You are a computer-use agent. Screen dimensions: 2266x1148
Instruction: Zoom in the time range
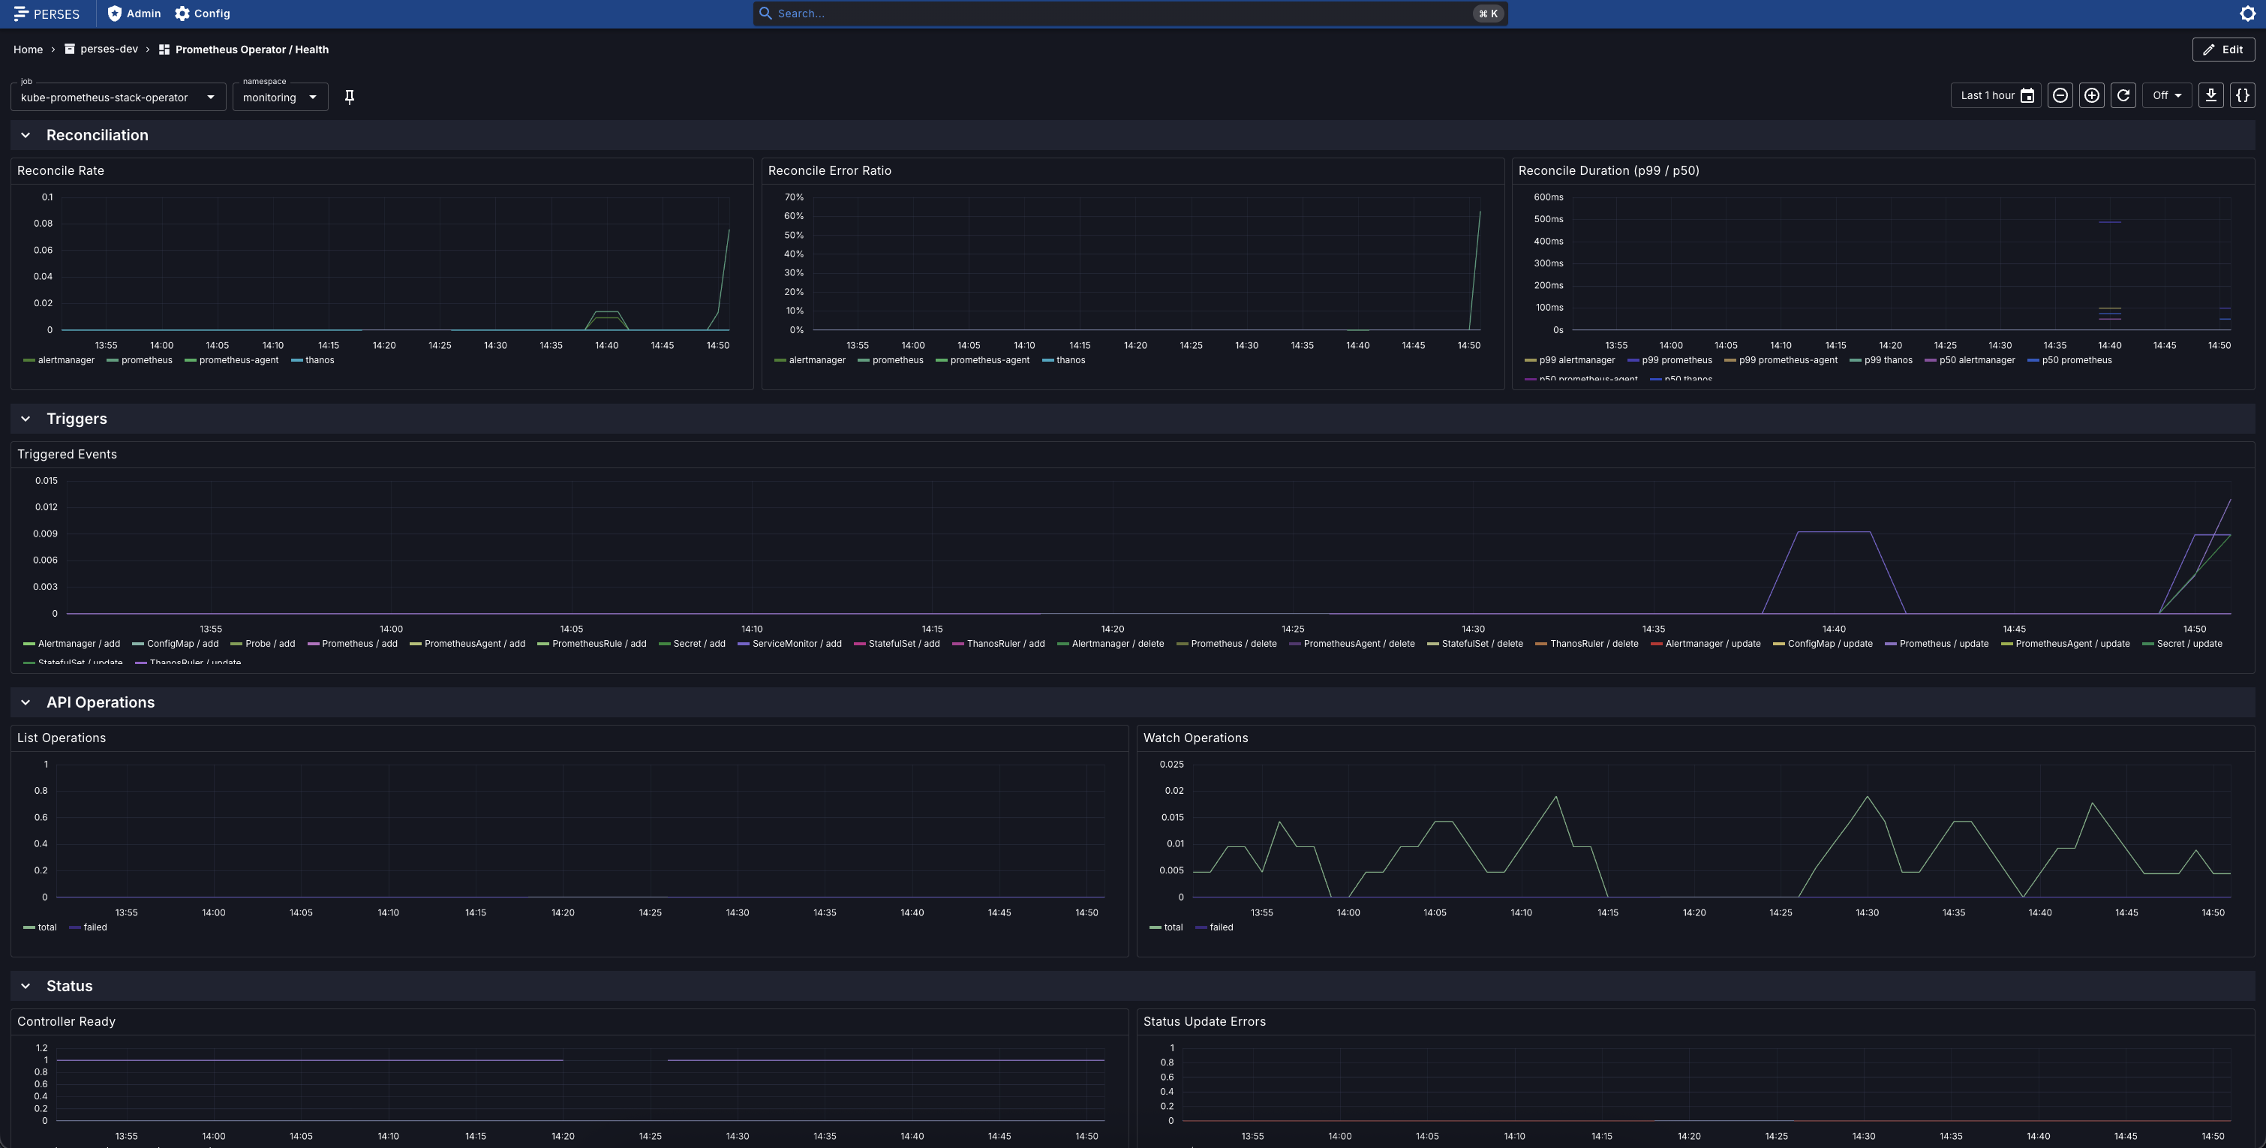tap(2092, 96)
